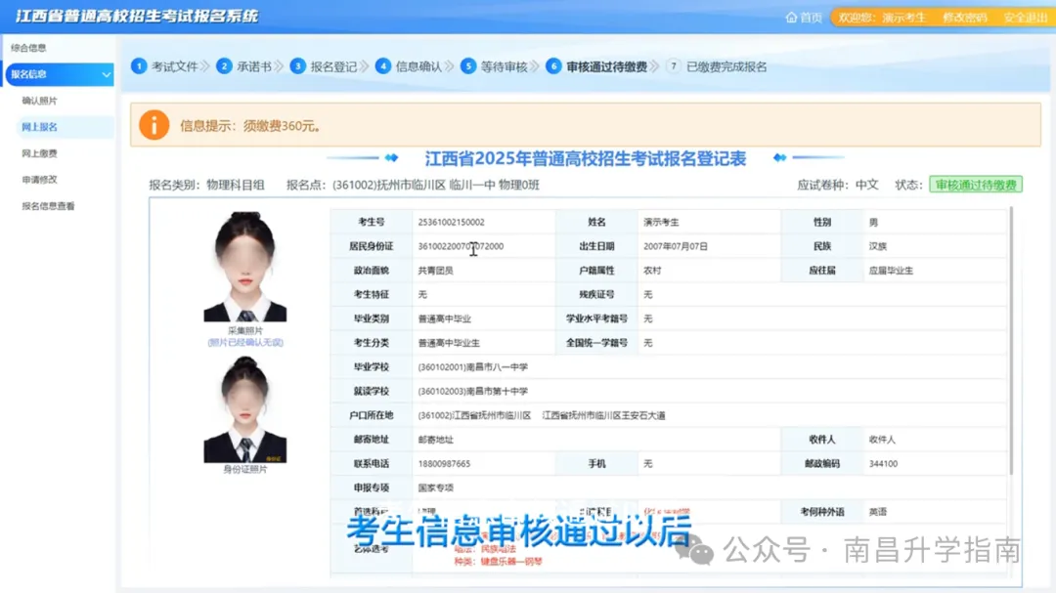Screen dimensions: 1056x593
Task: Click the 就读学校 value 南昌市第十中学
Action: (x=473, y=391)
